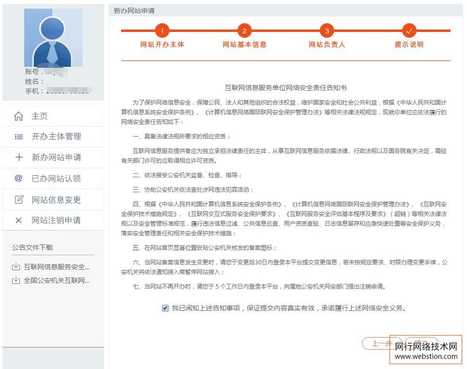Viewport: 467px width, 369px height.
Task: Click the X icon for 网站注销申请
Action: tap(18, 220)
